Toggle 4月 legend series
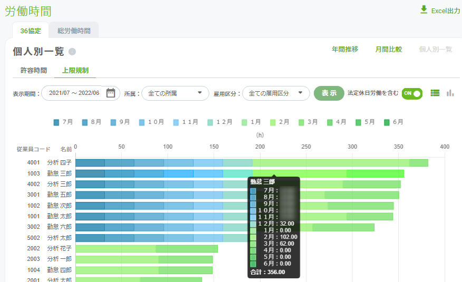This screenshot has width=462, height=282. [x=337, y=122]
